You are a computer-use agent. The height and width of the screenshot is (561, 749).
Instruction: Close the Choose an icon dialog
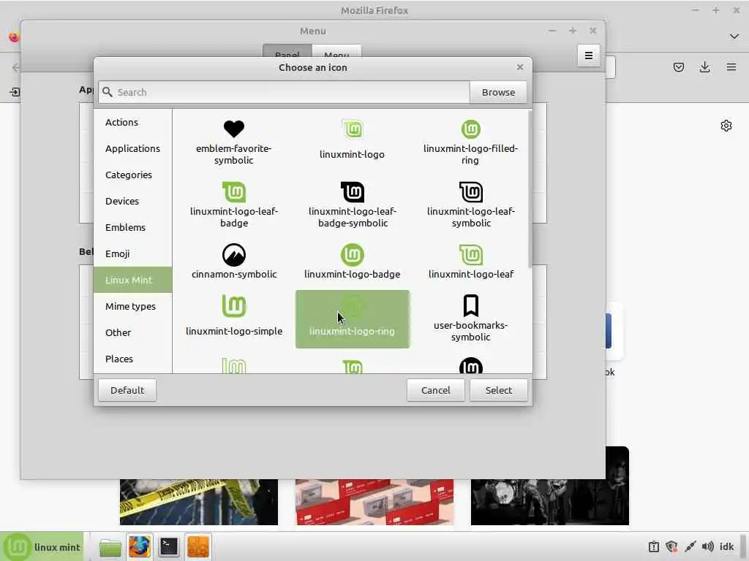pyautogui.click(x=520, y=67)
